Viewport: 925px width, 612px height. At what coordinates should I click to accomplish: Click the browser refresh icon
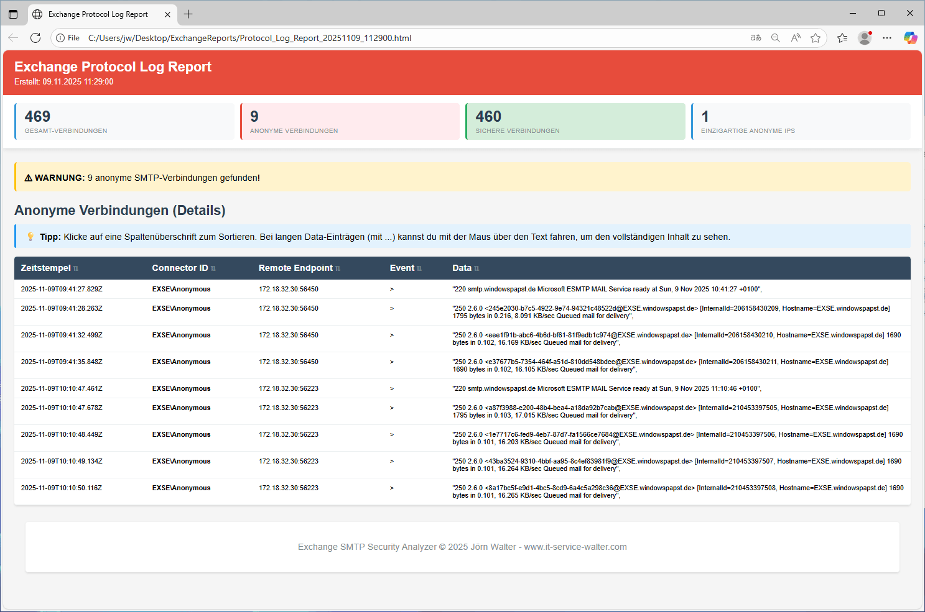pos(35,38)
